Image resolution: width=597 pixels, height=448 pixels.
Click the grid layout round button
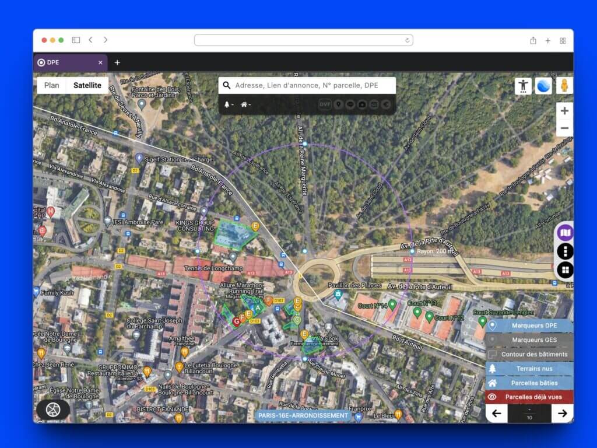point(565,270)
